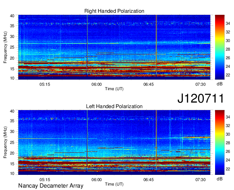The image size is (234, 190).
Task: Click the 06:45 tick label on top plot
Action: tap(149, 84)
